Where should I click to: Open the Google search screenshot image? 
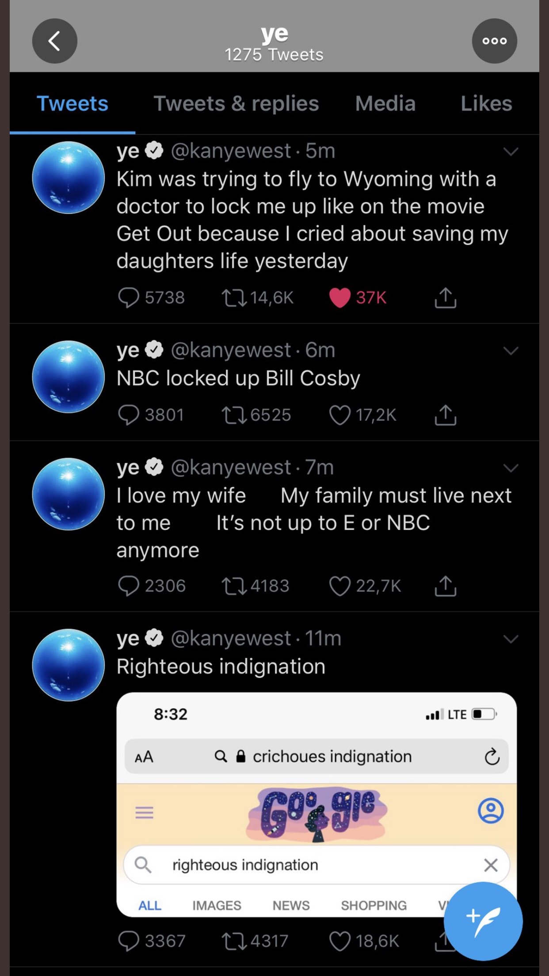(316, 804)
